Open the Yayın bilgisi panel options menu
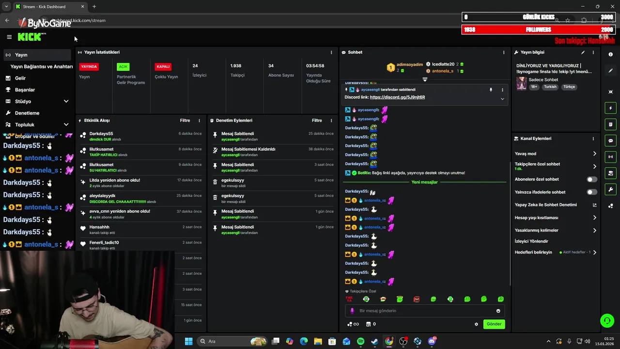620x349 pixels. tap(593, 52)
